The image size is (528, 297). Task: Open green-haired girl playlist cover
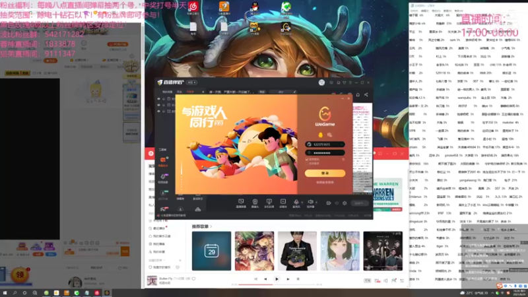click(340, 251)
